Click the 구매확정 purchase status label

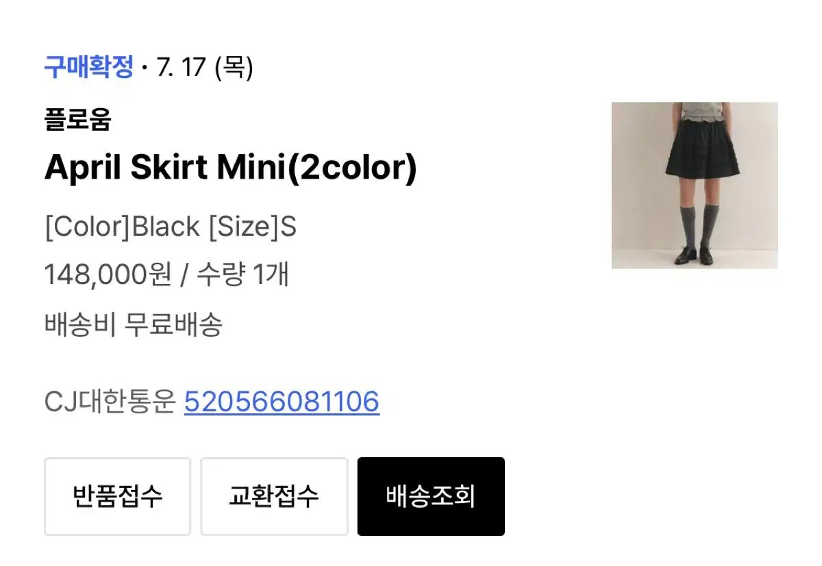tap(88, 67)
